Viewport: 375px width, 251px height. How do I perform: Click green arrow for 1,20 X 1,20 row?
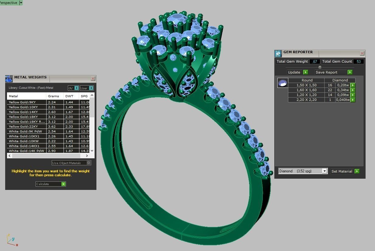pos(353,95)
